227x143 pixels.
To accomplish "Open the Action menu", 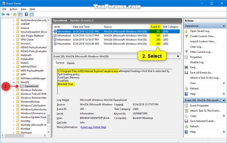I will click(x=13, y=9).
